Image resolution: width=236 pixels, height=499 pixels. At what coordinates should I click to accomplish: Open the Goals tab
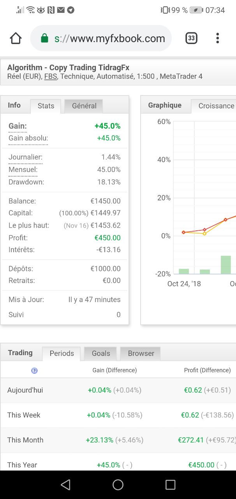pos(101,353)
